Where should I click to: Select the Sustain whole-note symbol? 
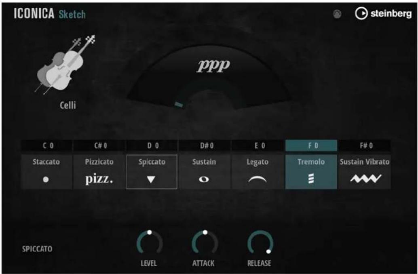(204, 179)
